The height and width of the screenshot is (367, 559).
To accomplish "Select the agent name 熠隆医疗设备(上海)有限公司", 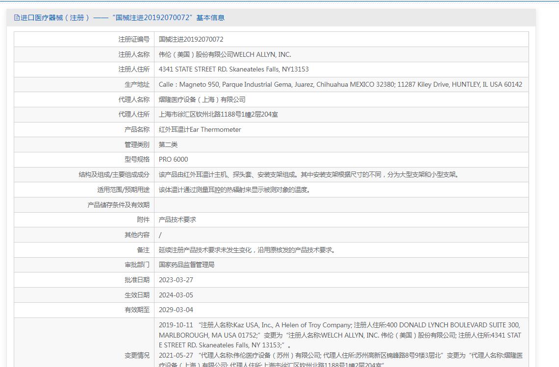I will [x=202, y=99].
